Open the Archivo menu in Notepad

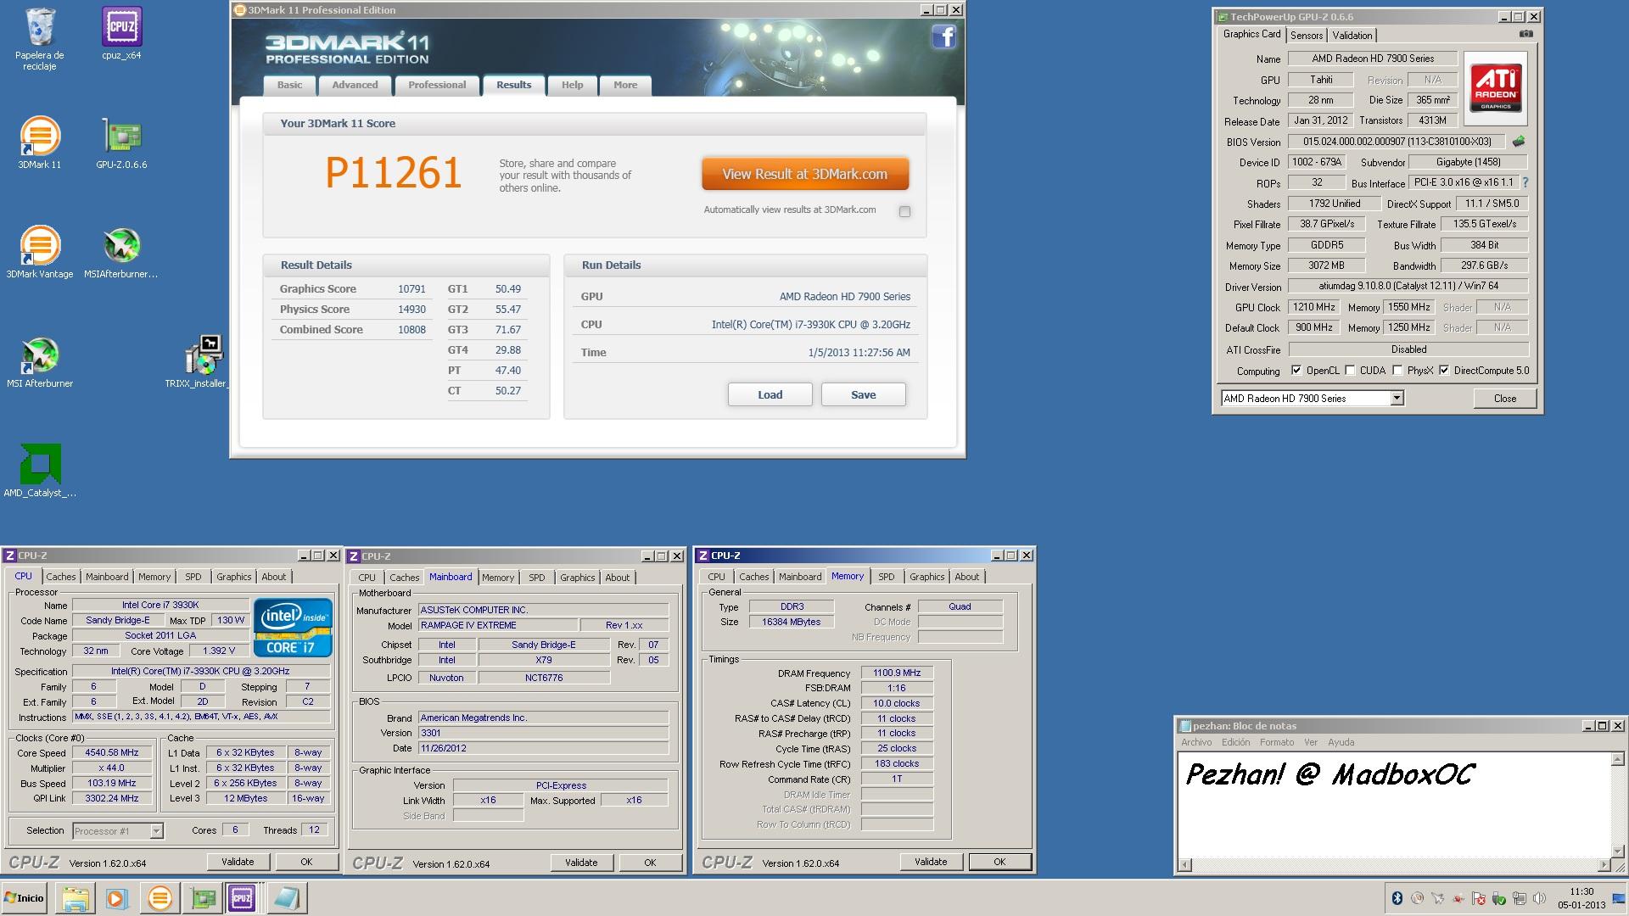(x=1196, y=742)
